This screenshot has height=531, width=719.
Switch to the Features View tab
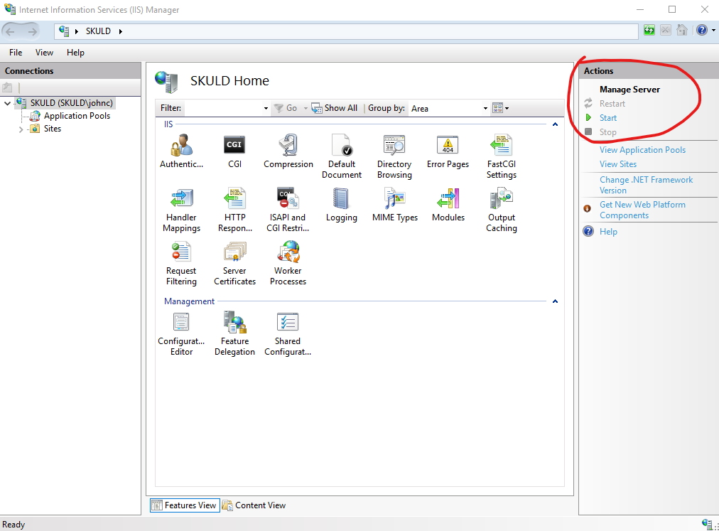185,505
